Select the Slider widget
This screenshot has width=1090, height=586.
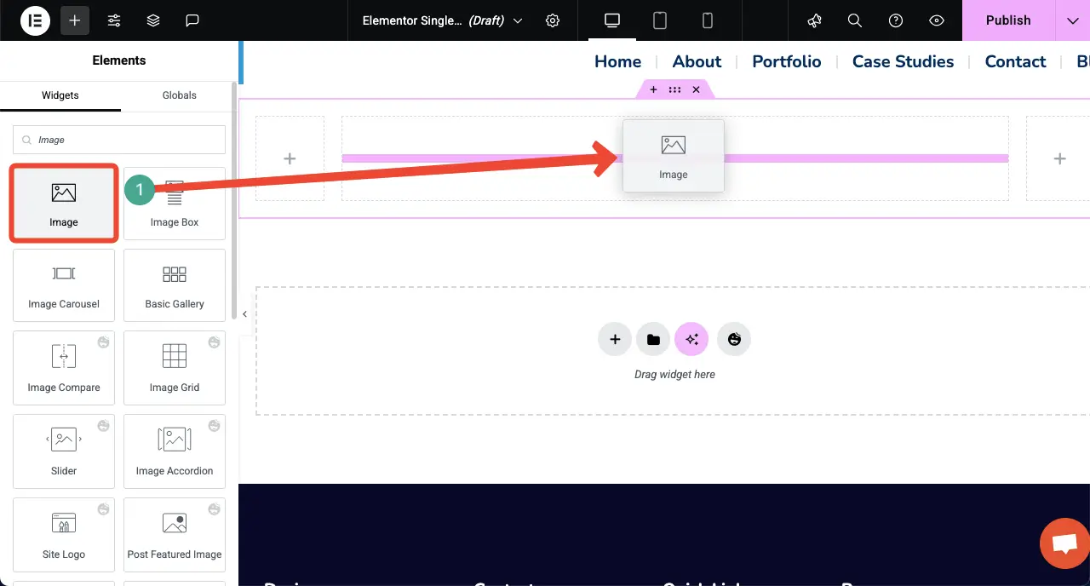64,451
